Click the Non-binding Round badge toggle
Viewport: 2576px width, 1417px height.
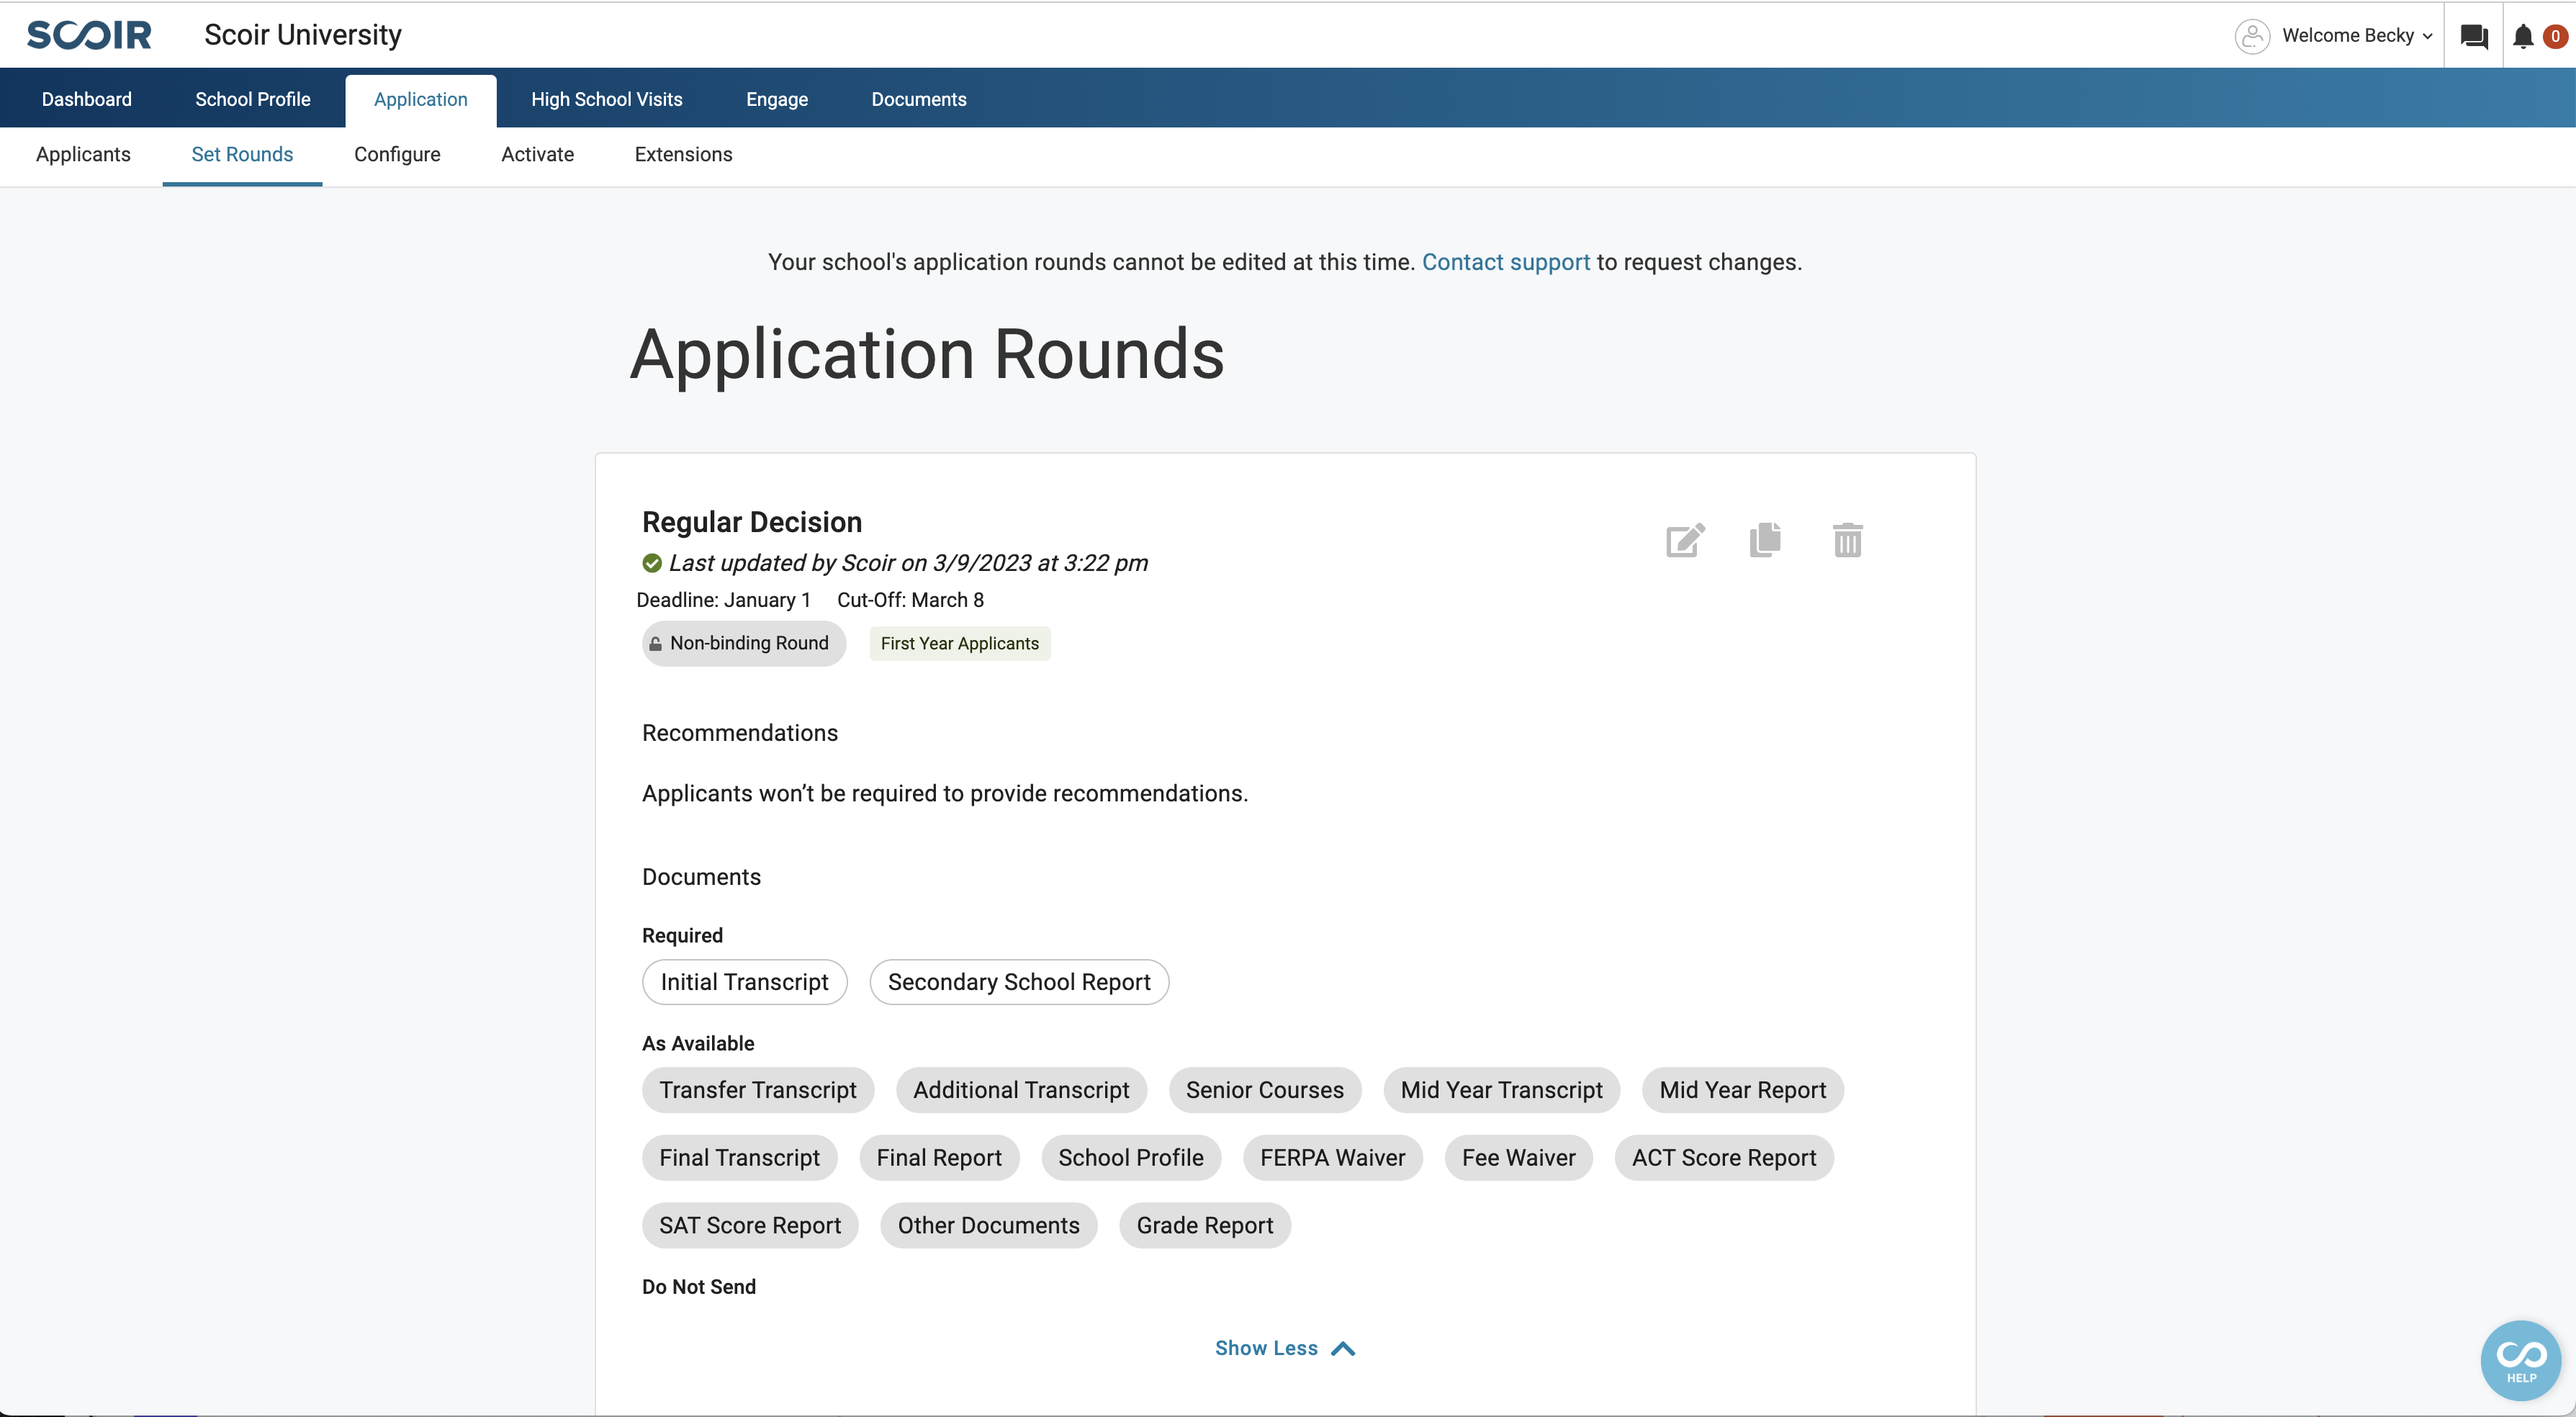point(742,642)
